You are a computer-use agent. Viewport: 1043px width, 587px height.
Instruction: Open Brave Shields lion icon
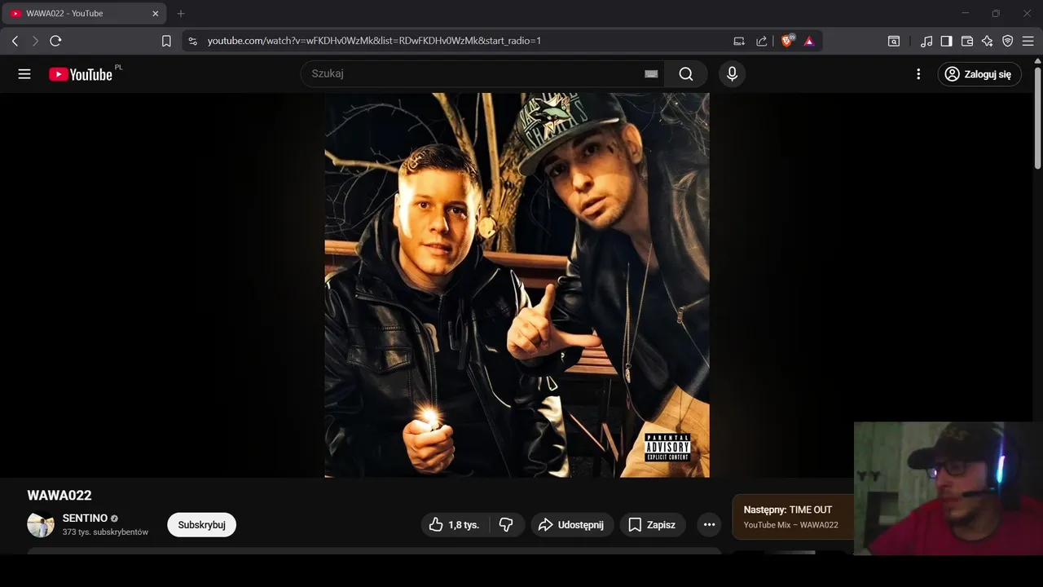787,41
